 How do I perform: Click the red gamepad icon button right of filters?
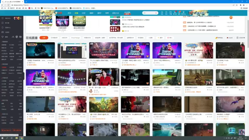(230, 38)
